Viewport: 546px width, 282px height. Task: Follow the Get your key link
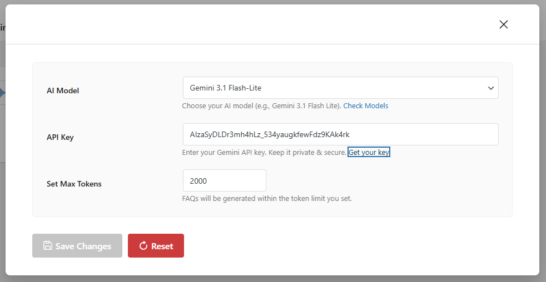(369, 152)
